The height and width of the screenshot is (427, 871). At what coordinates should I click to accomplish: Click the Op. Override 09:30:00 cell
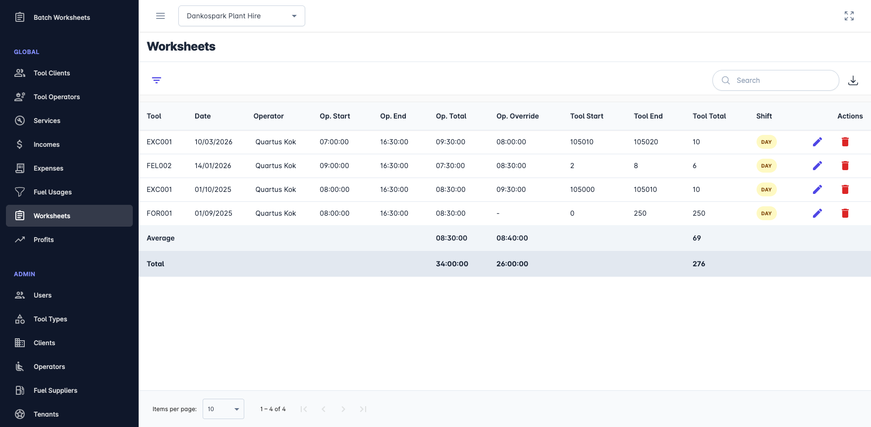pyautogui.click(x=511, y=189)
